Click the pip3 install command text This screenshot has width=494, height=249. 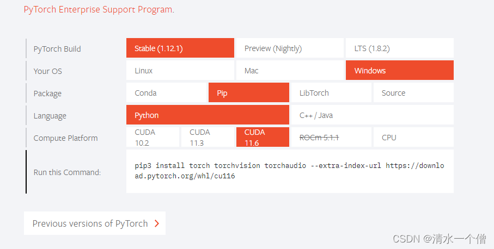pyautogui.click(x=289, y=171)
